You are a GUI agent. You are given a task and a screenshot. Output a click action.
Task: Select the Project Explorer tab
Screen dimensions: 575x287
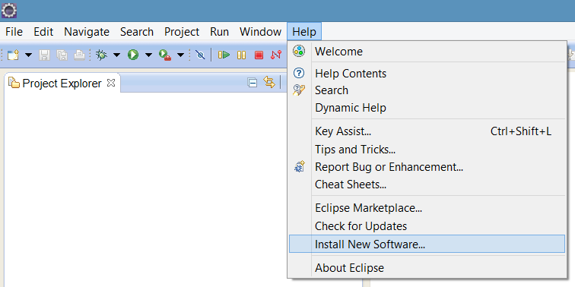tap(62, 84)
